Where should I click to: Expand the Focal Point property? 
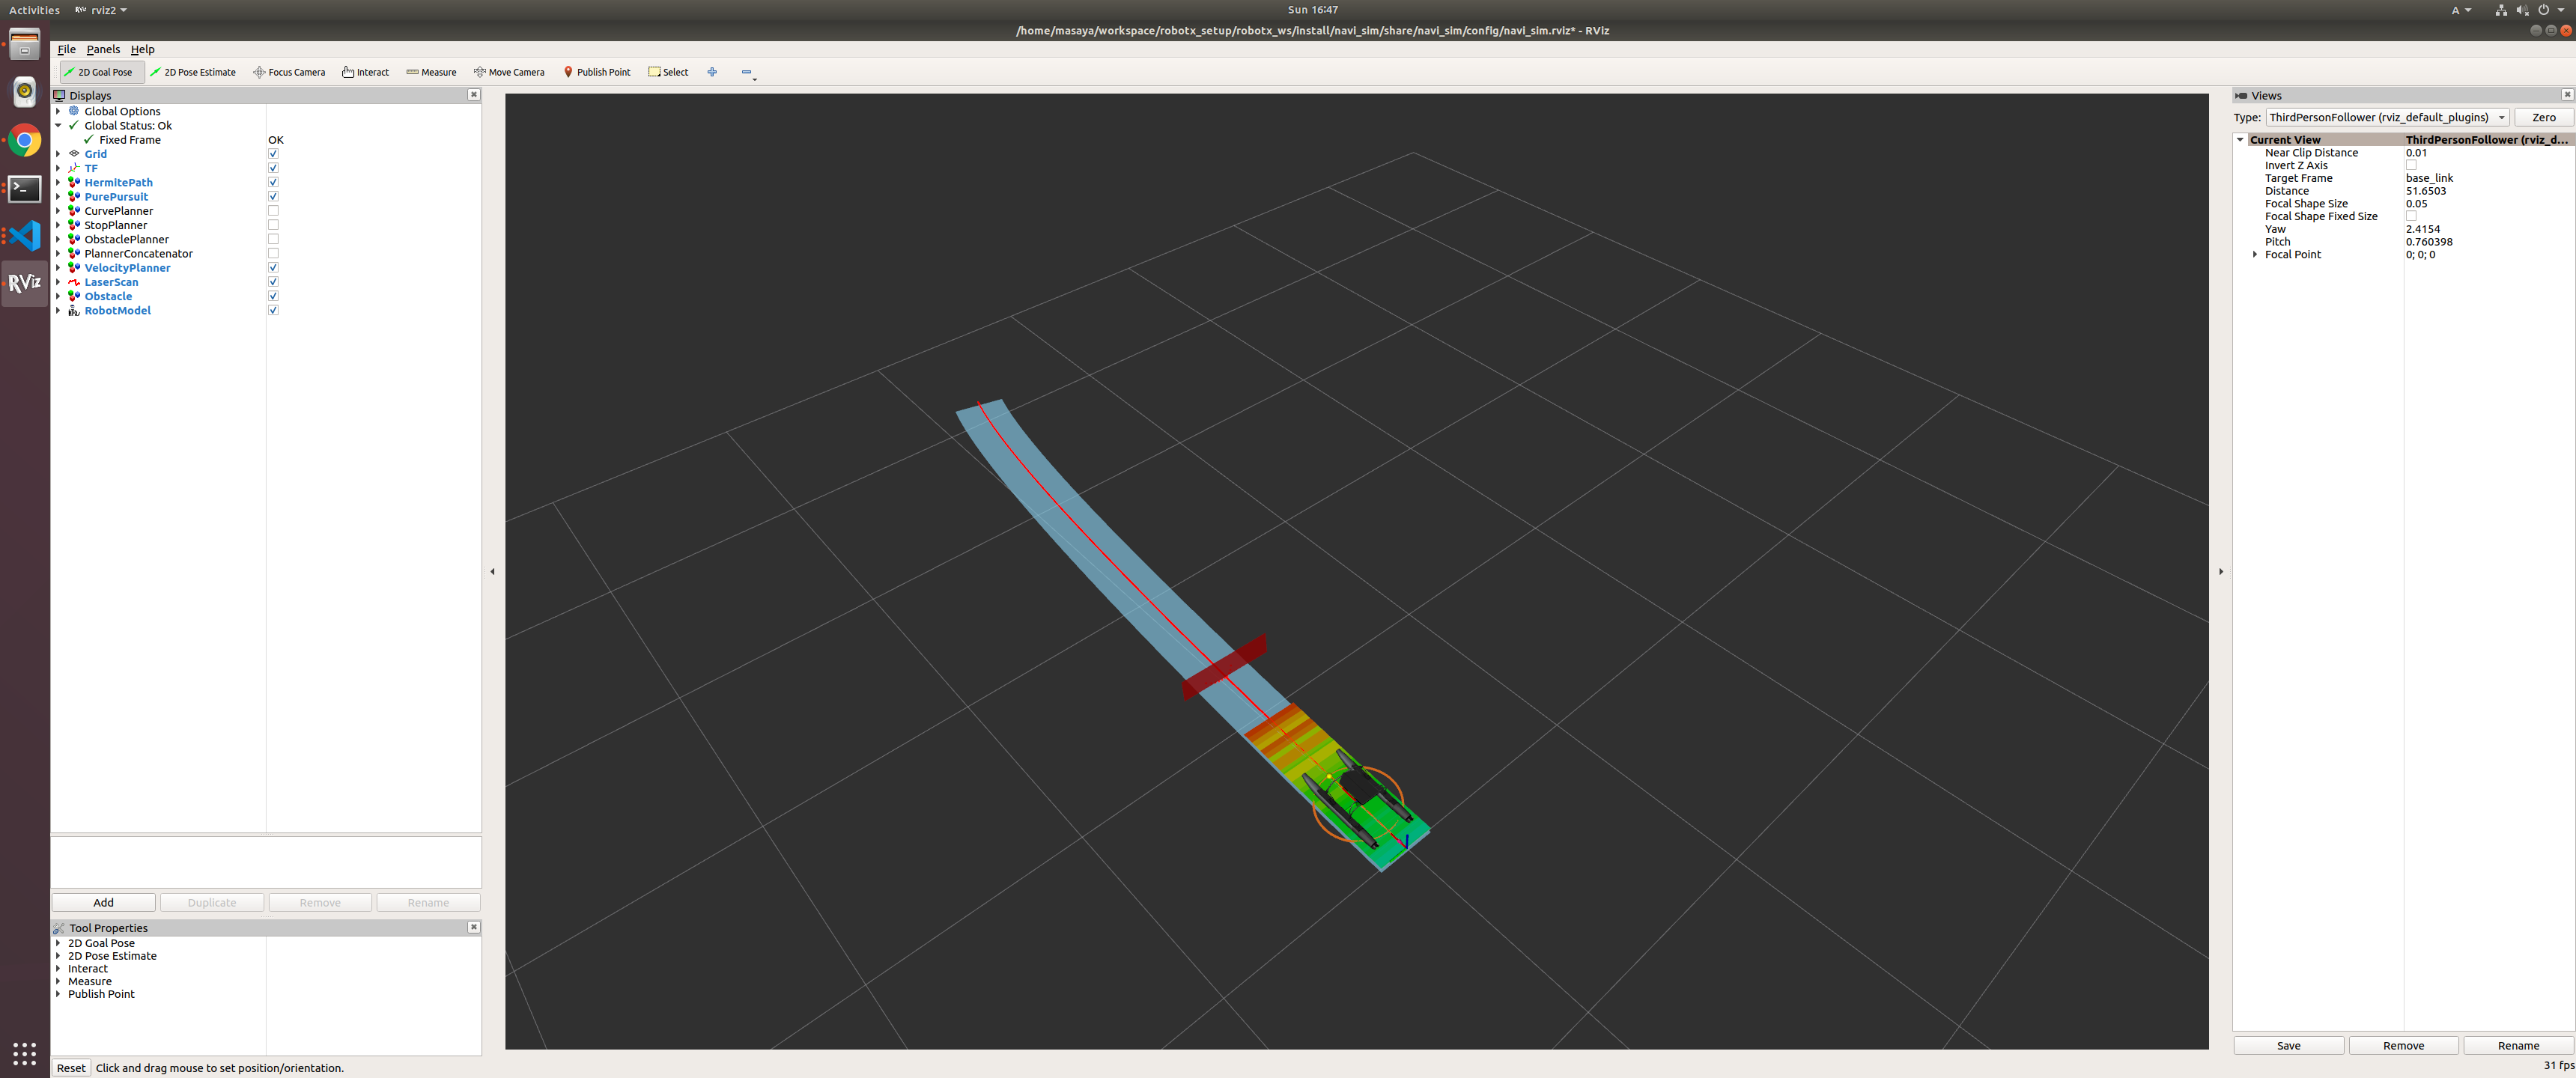[2255, 255]
